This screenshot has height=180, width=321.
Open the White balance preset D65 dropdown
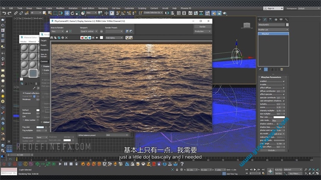click(117, 135)
